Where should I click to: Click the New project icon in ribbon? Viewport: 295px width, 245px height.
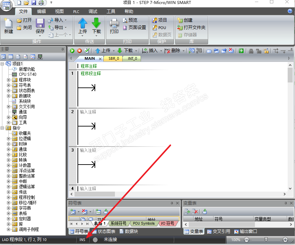coord(8,23)
